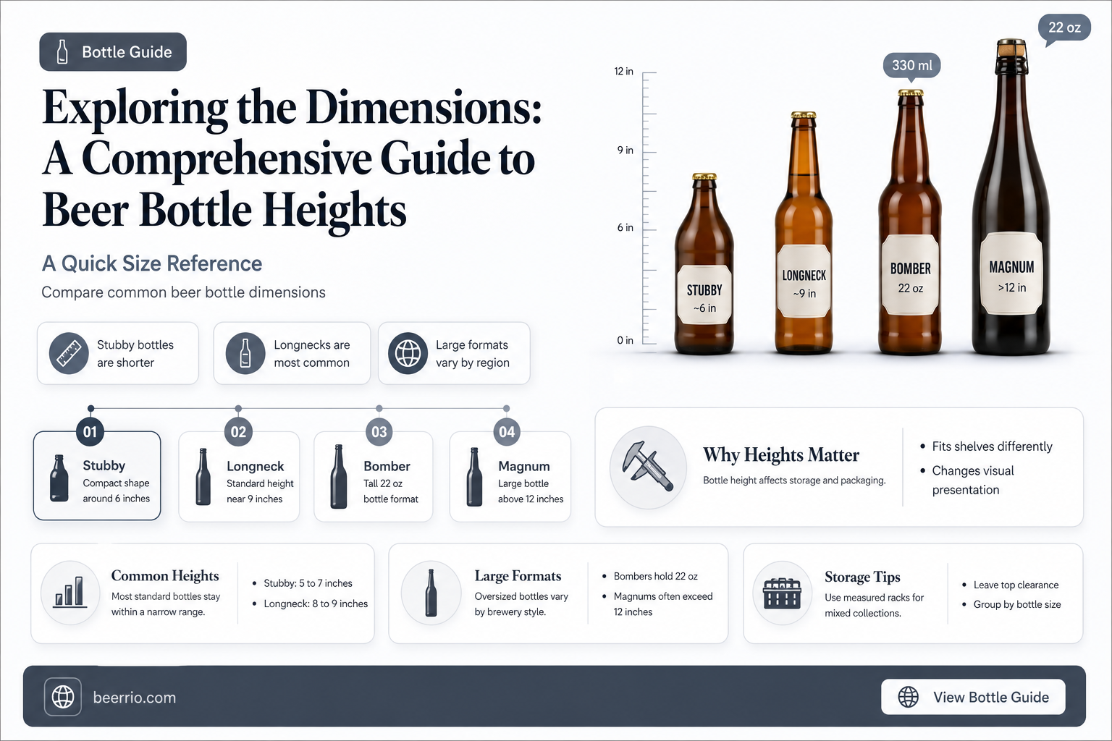Open the beerrio.com link
Screen dimensions: 1112x741
135,698
